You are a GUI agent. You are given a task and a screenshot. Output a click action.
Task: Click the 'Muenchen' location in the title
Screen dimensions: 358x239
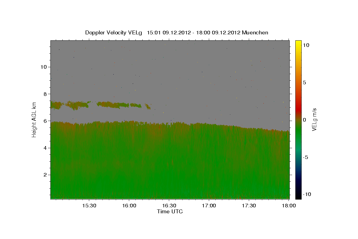[x=255, y=33]
